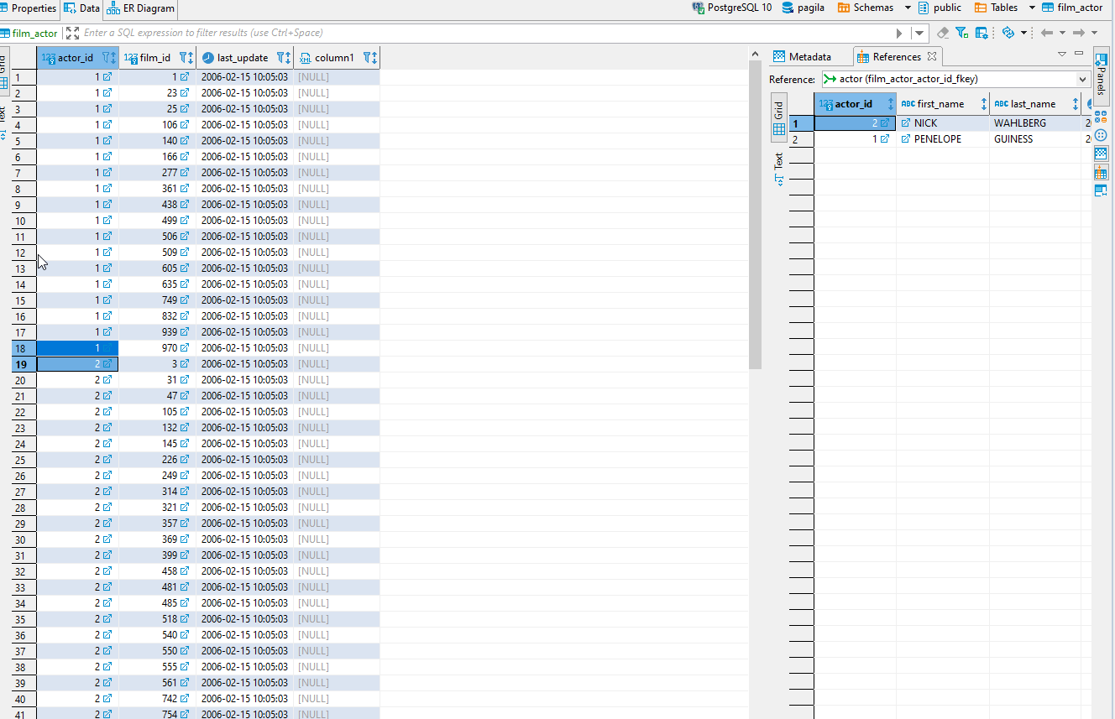The image size is (1115, 719).
Task: Click the film_actor breadcrumb at top right
Action: tap(1073, 8)
